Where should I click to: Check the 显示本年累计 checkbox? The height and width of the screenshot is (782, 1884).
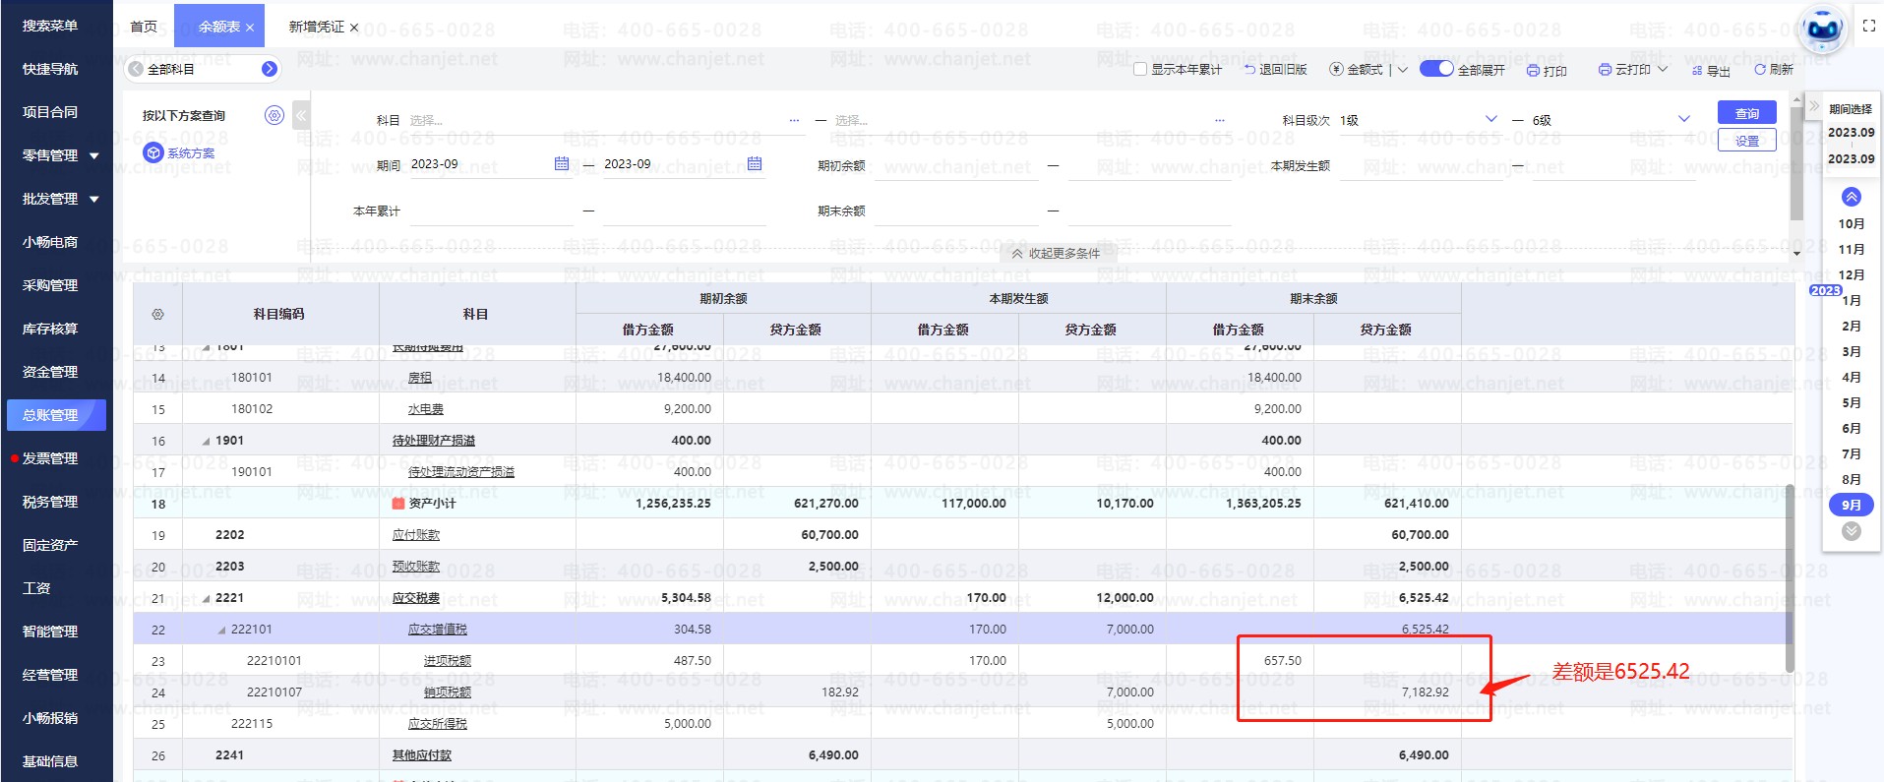1140,70
